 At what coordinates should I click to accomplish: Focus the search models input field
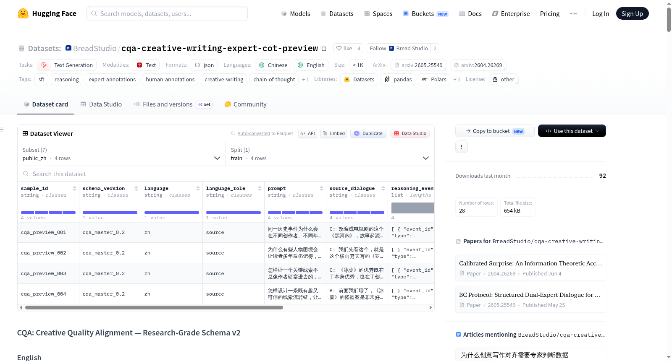(167, 13)
